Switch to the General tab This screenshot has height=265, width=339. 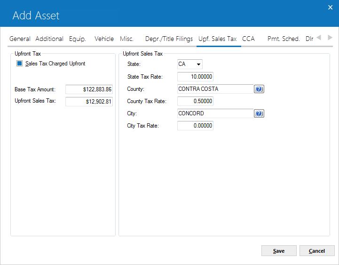point(20,39)
